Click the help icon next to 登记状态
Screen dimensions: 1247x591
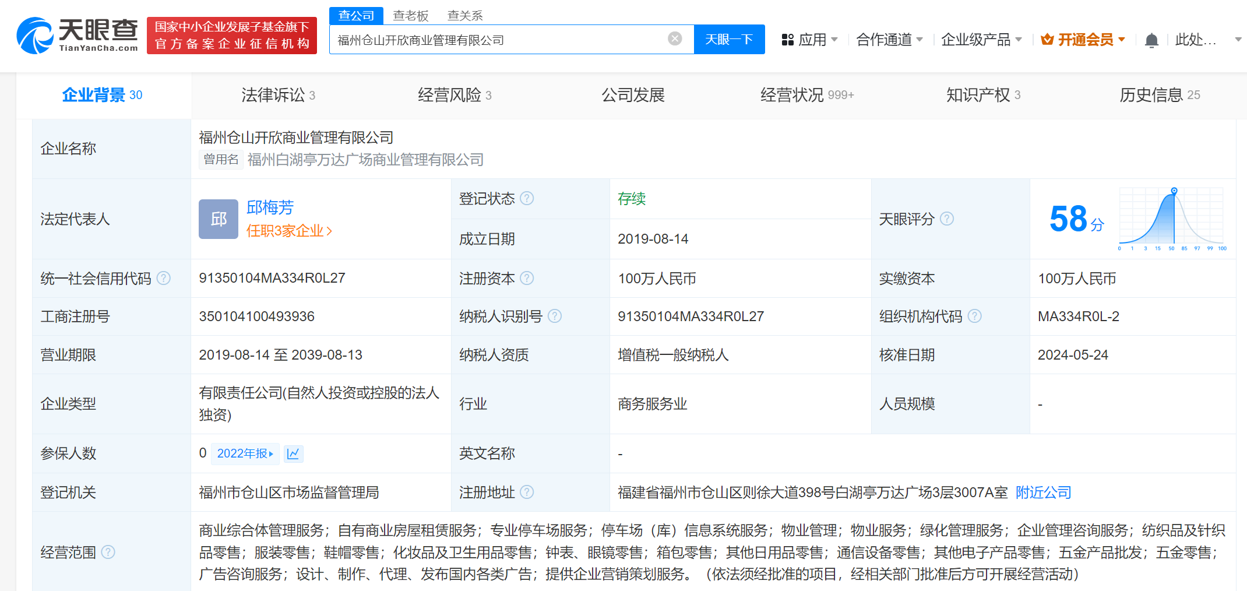[x=527, y=198]
